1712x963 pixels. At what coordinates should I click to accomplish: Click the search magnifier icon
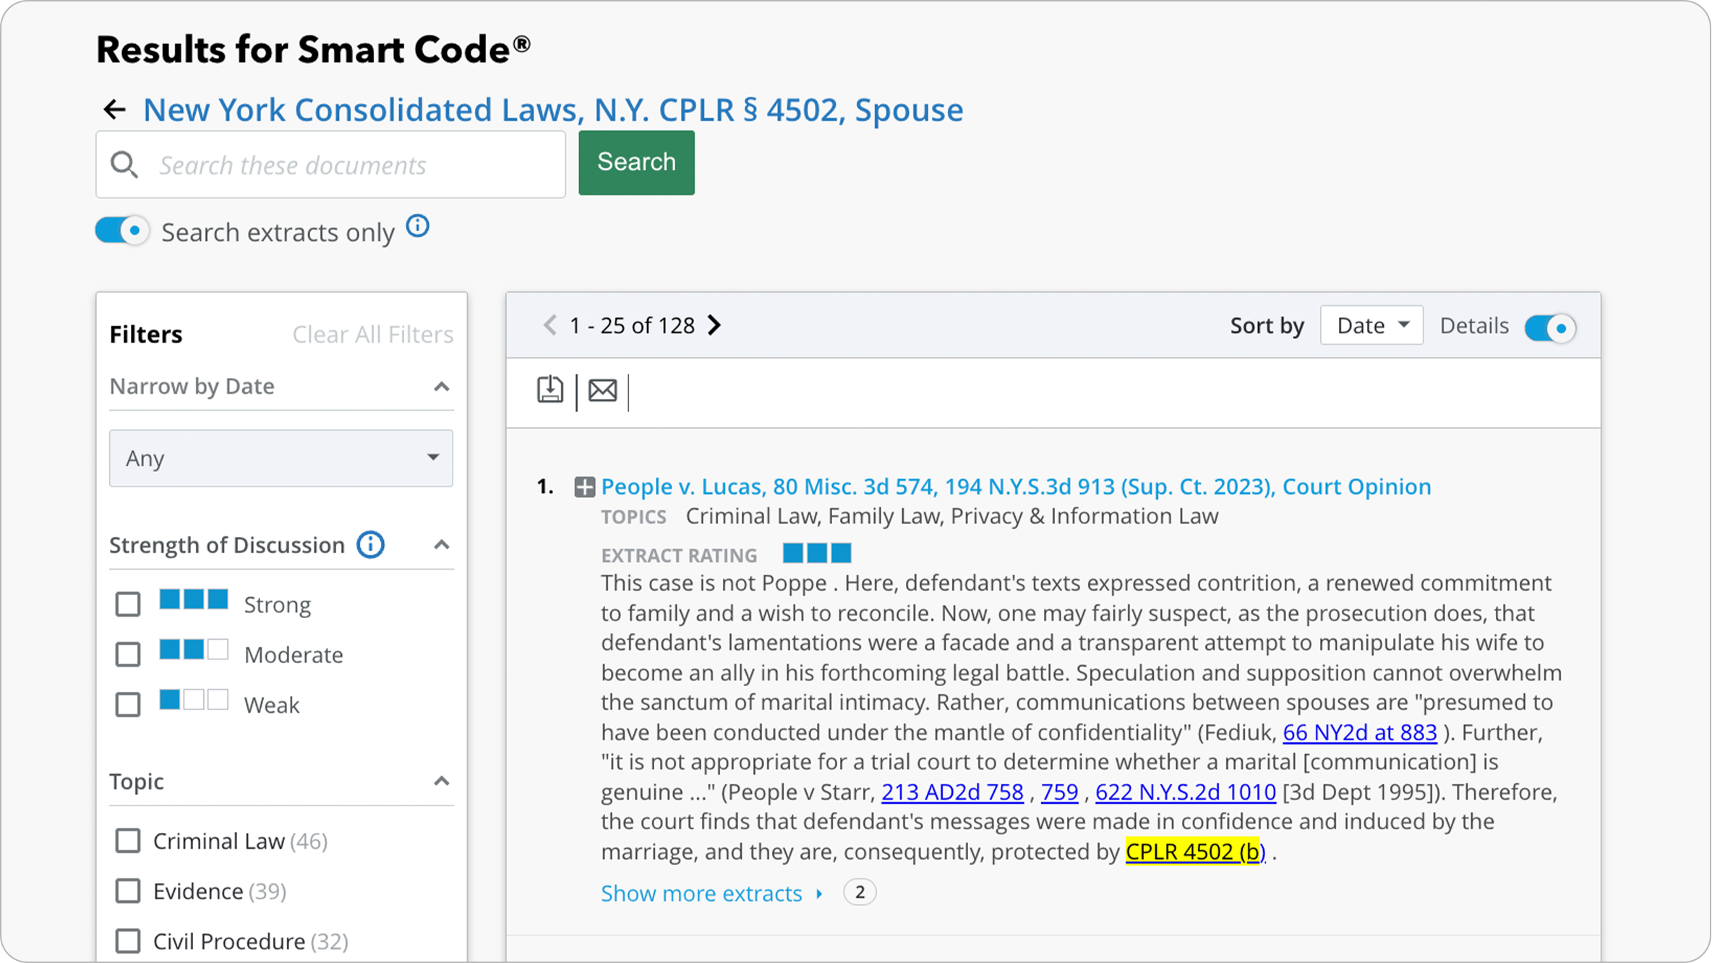tap(124, 165)
